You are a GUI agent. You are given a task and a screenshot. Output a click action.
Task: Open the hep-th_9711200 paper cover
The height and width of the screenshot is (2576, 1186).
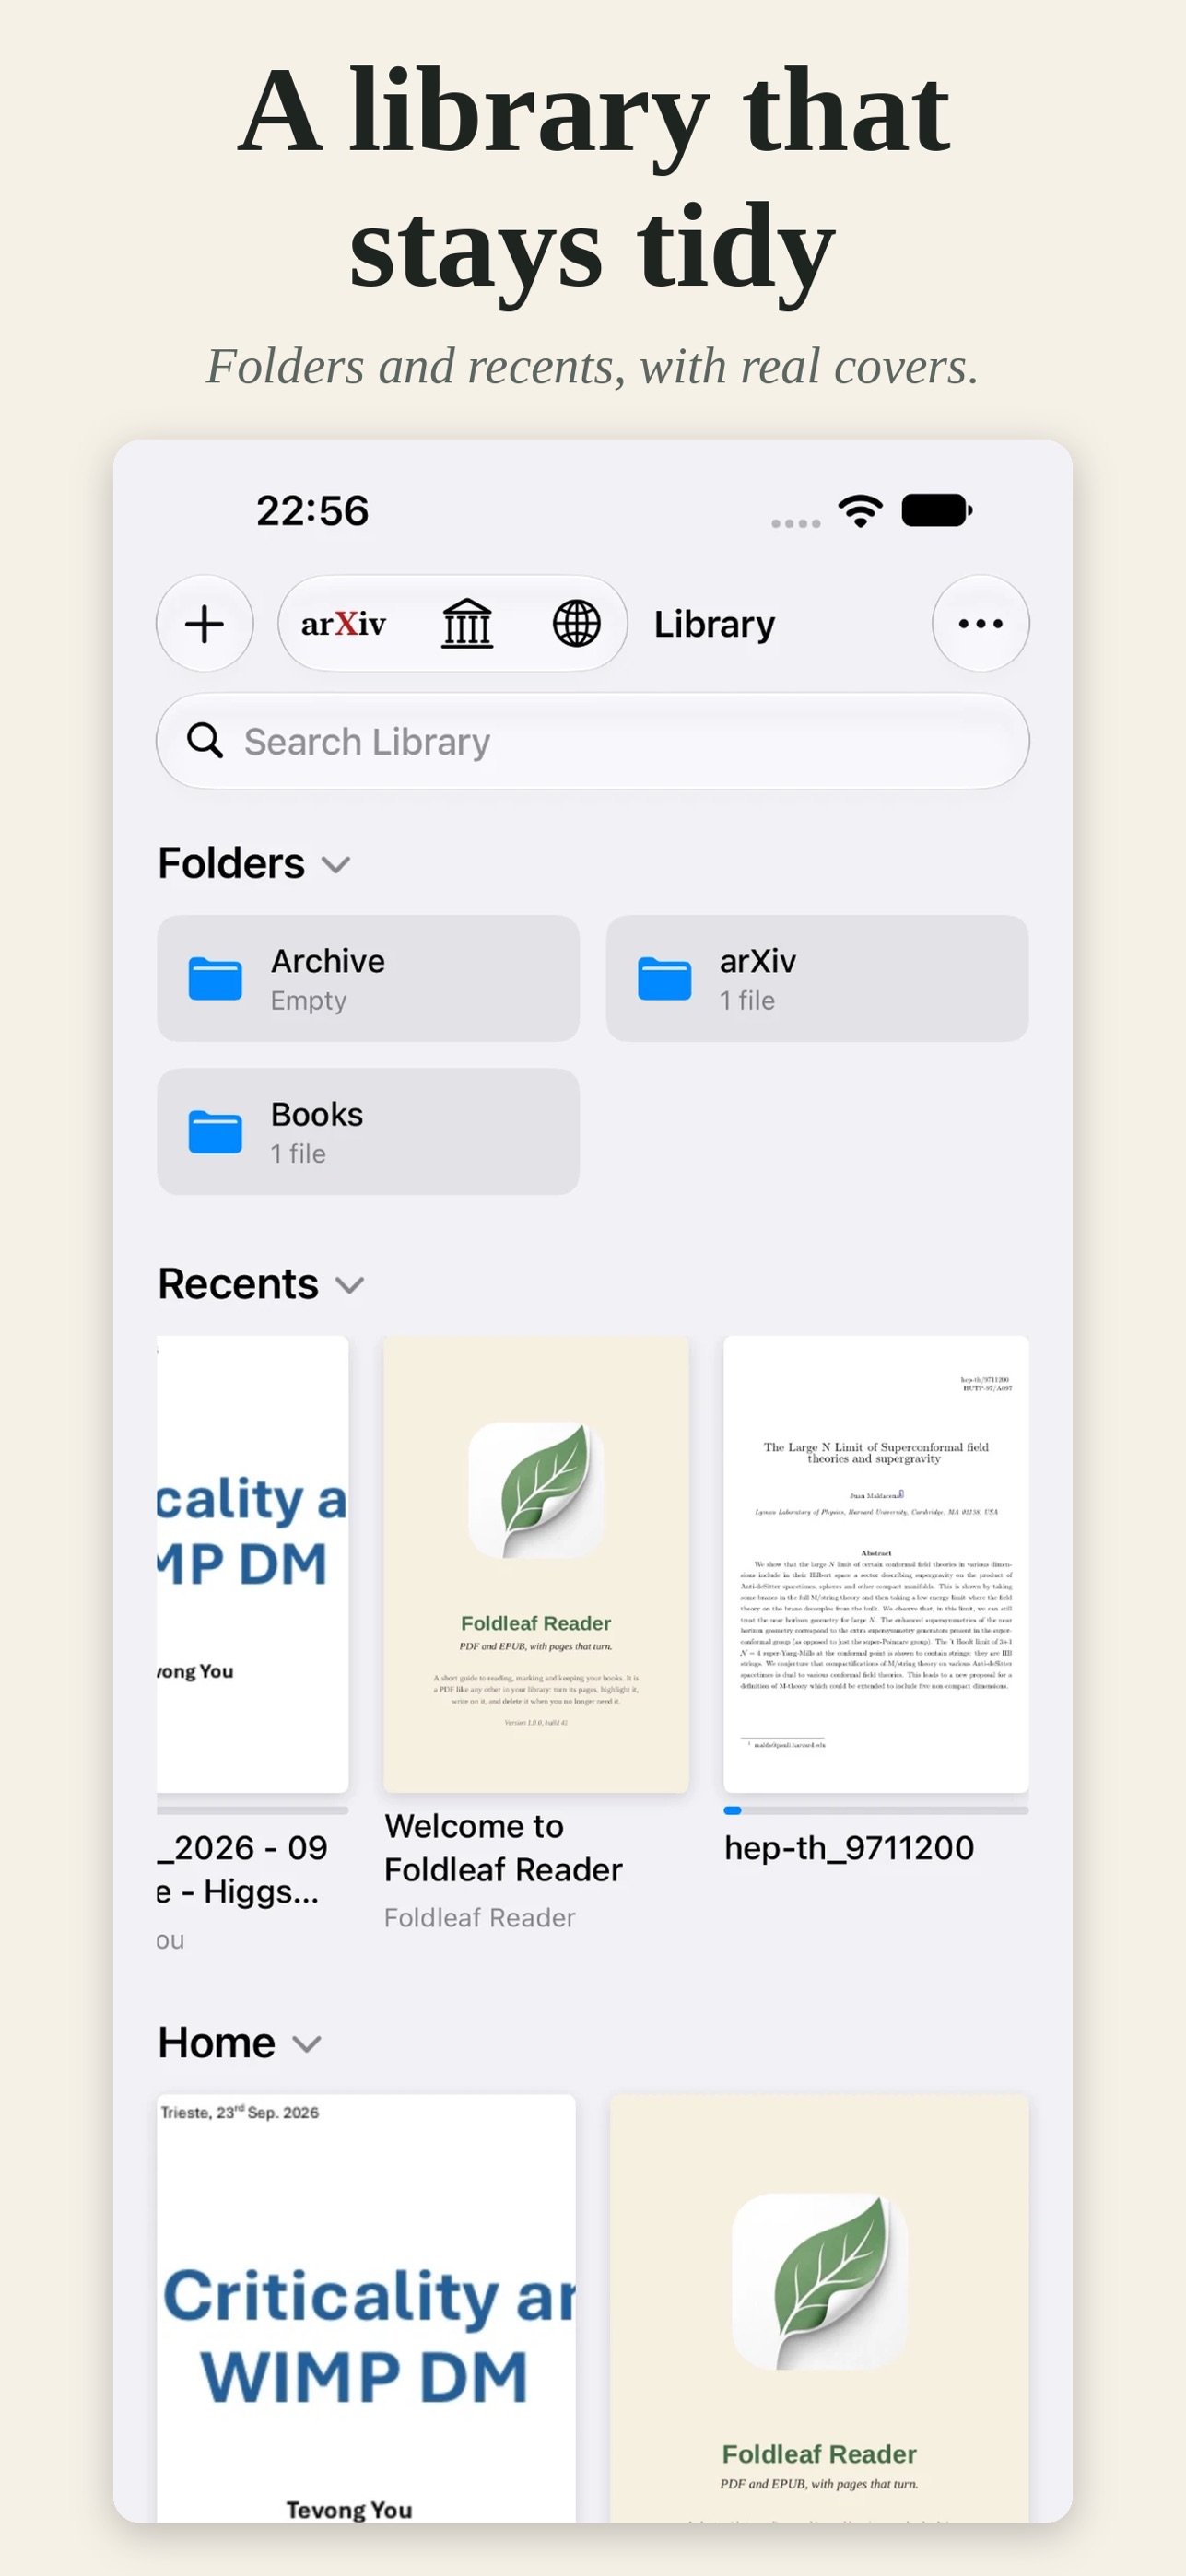(x=876, y=1564)
